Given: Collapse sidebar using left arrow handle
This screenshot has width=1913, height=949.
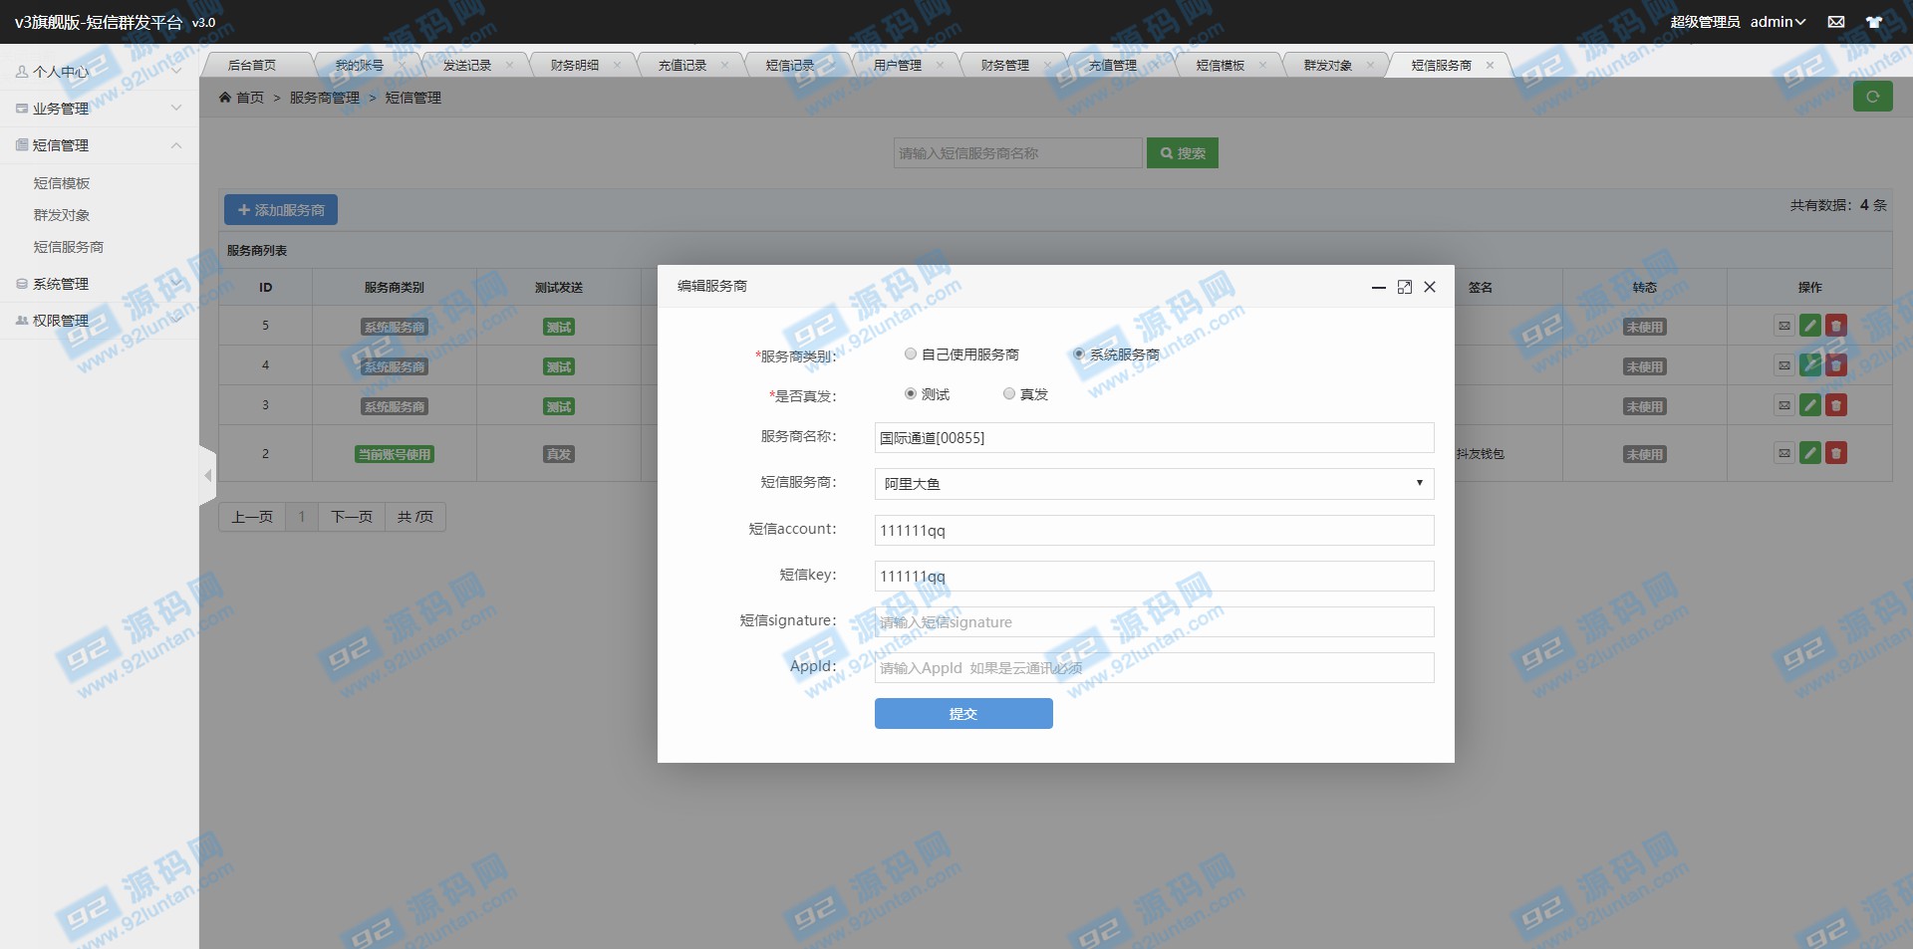Looking at the screenshot, I should (207, 476).
